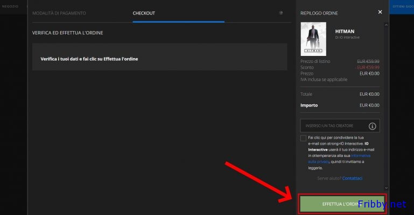Click the info icon in creator tag field
This screenshot has height=215, width=414.
tap(372, 126)
